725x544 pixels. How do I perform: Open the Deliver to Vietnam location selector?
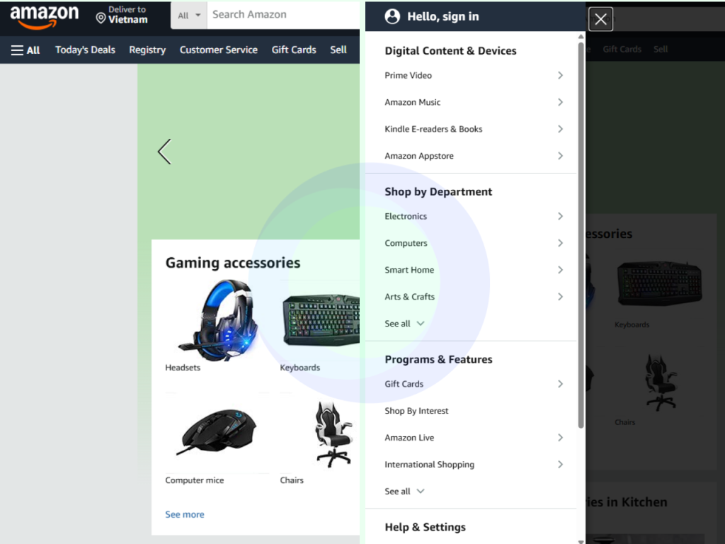coord(122,15)
